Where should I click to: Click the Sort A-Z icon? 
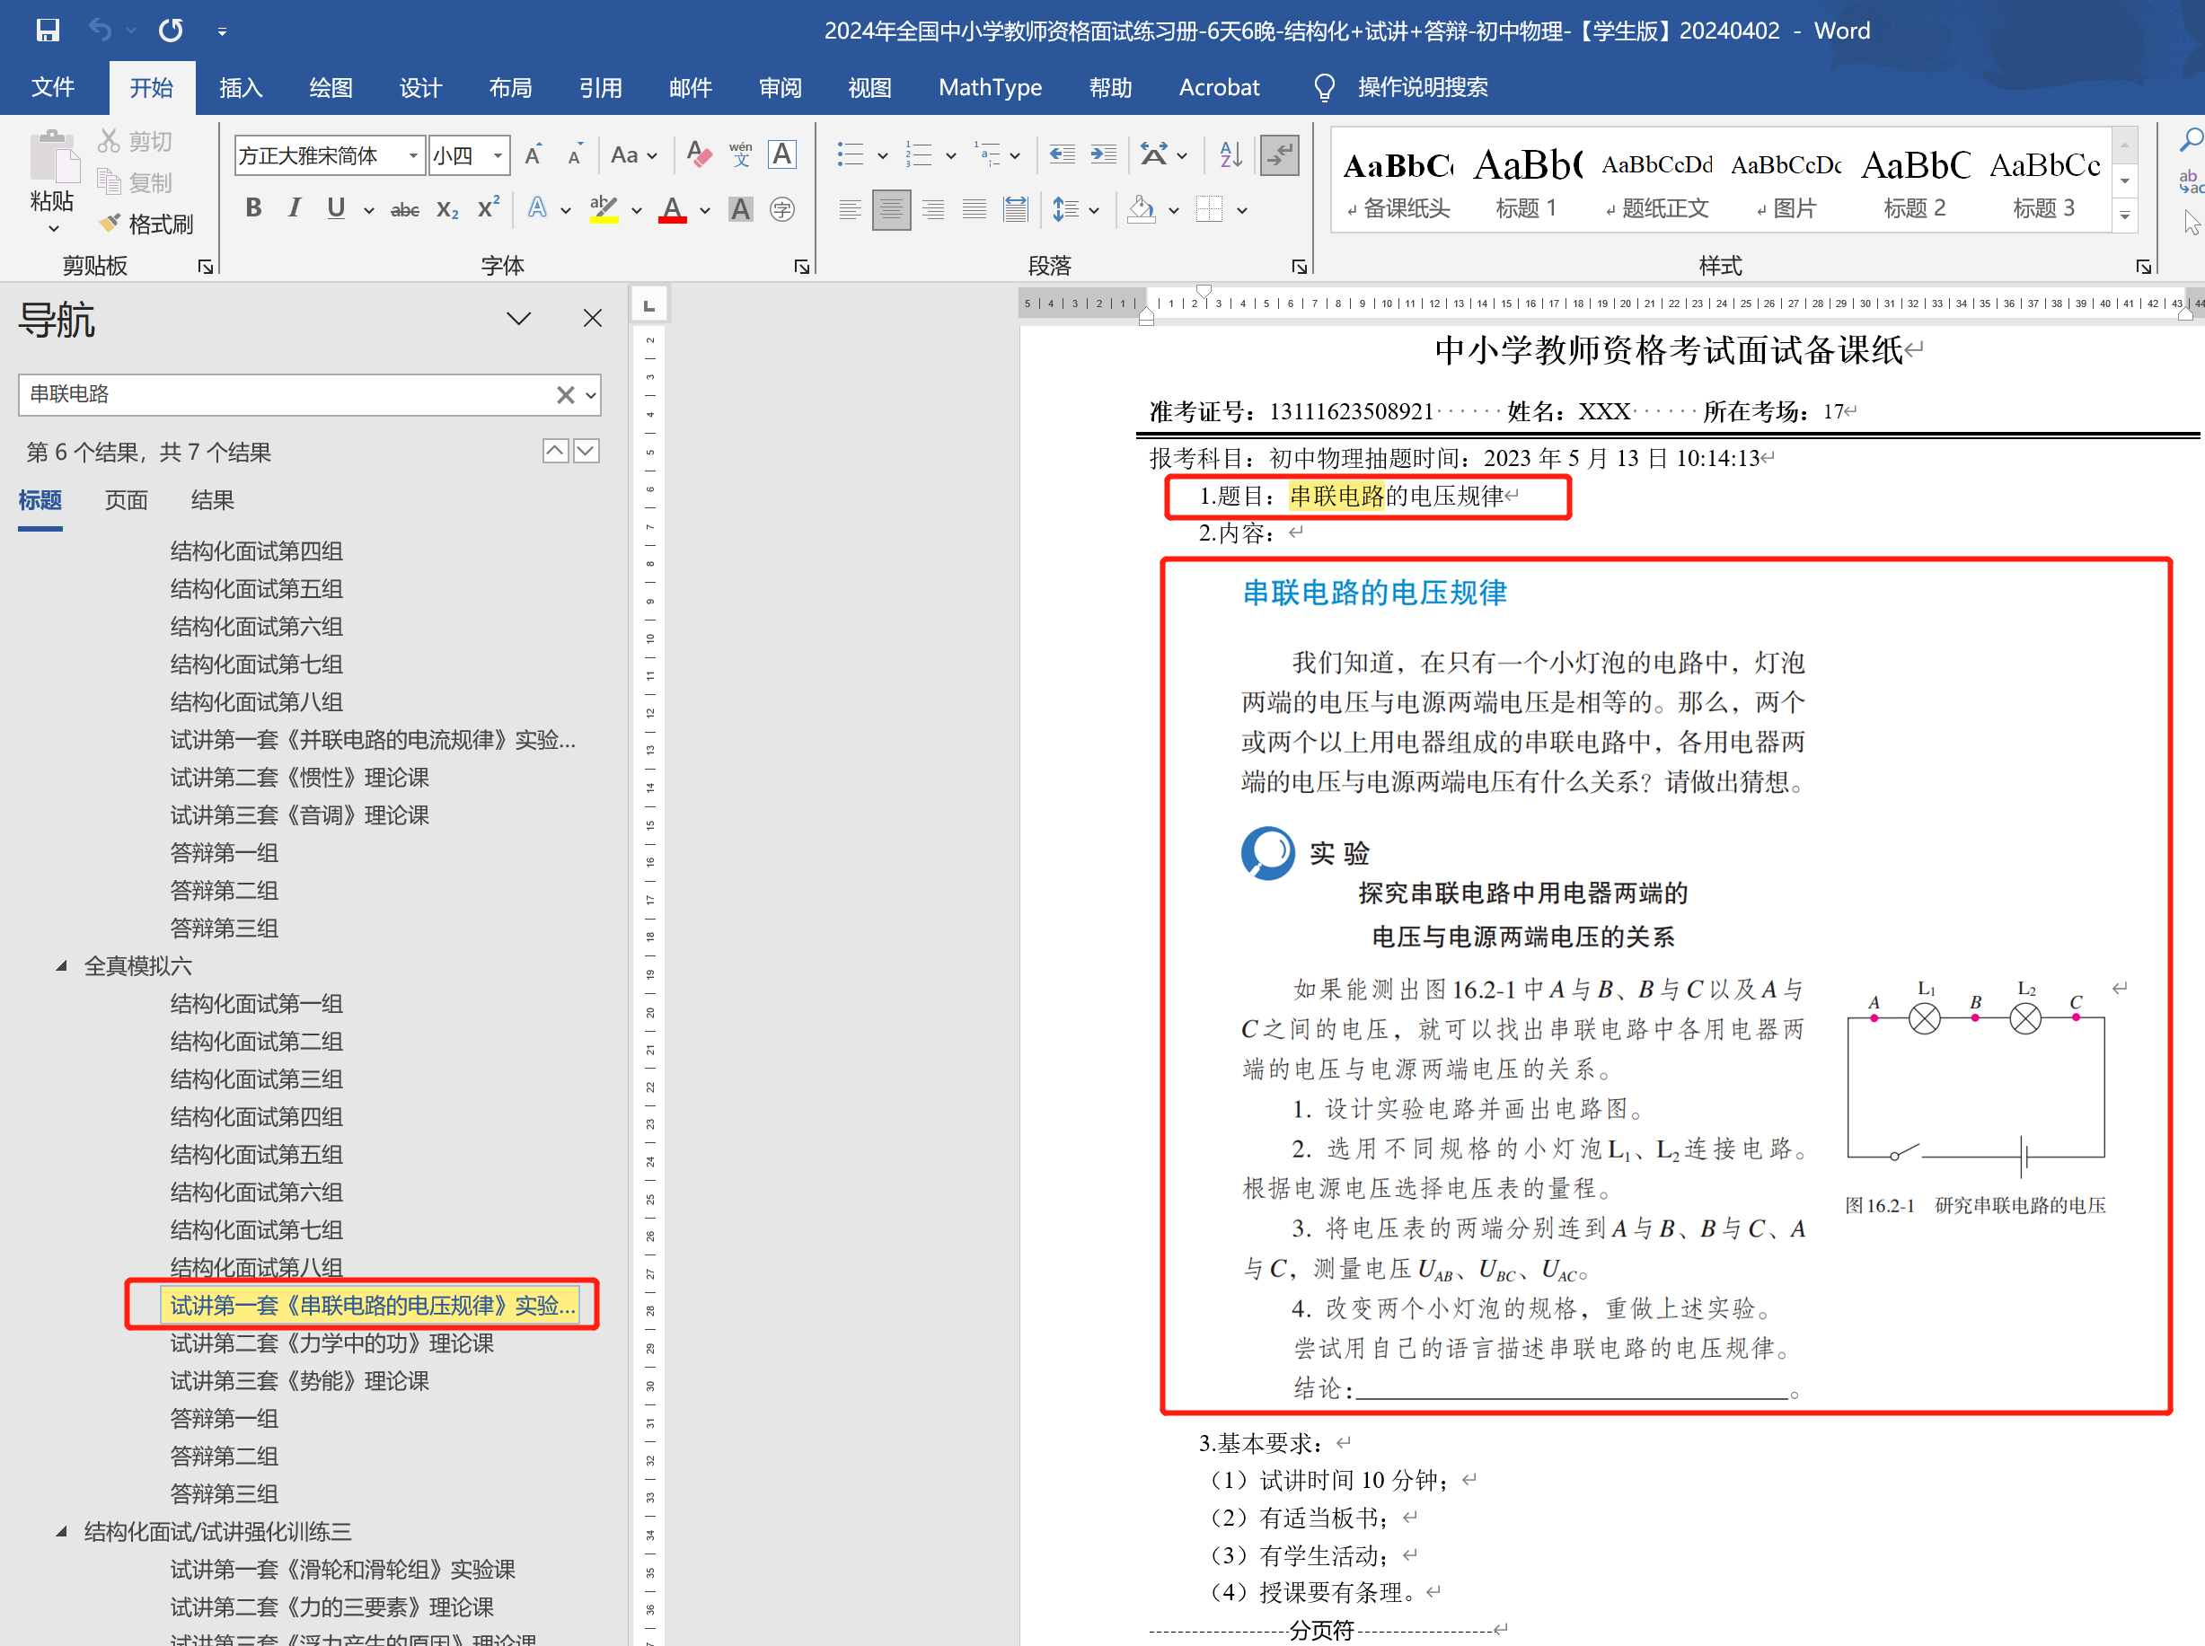tap(1230, 154)
